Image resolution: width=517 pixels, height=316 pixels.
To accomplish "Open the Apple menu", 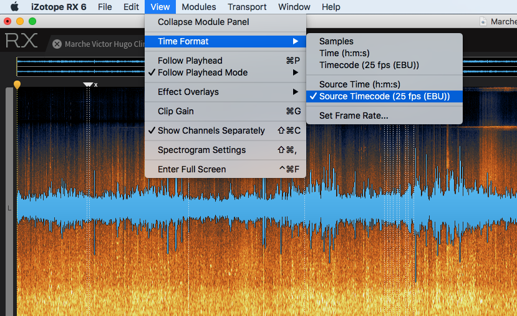I will 15,7.
